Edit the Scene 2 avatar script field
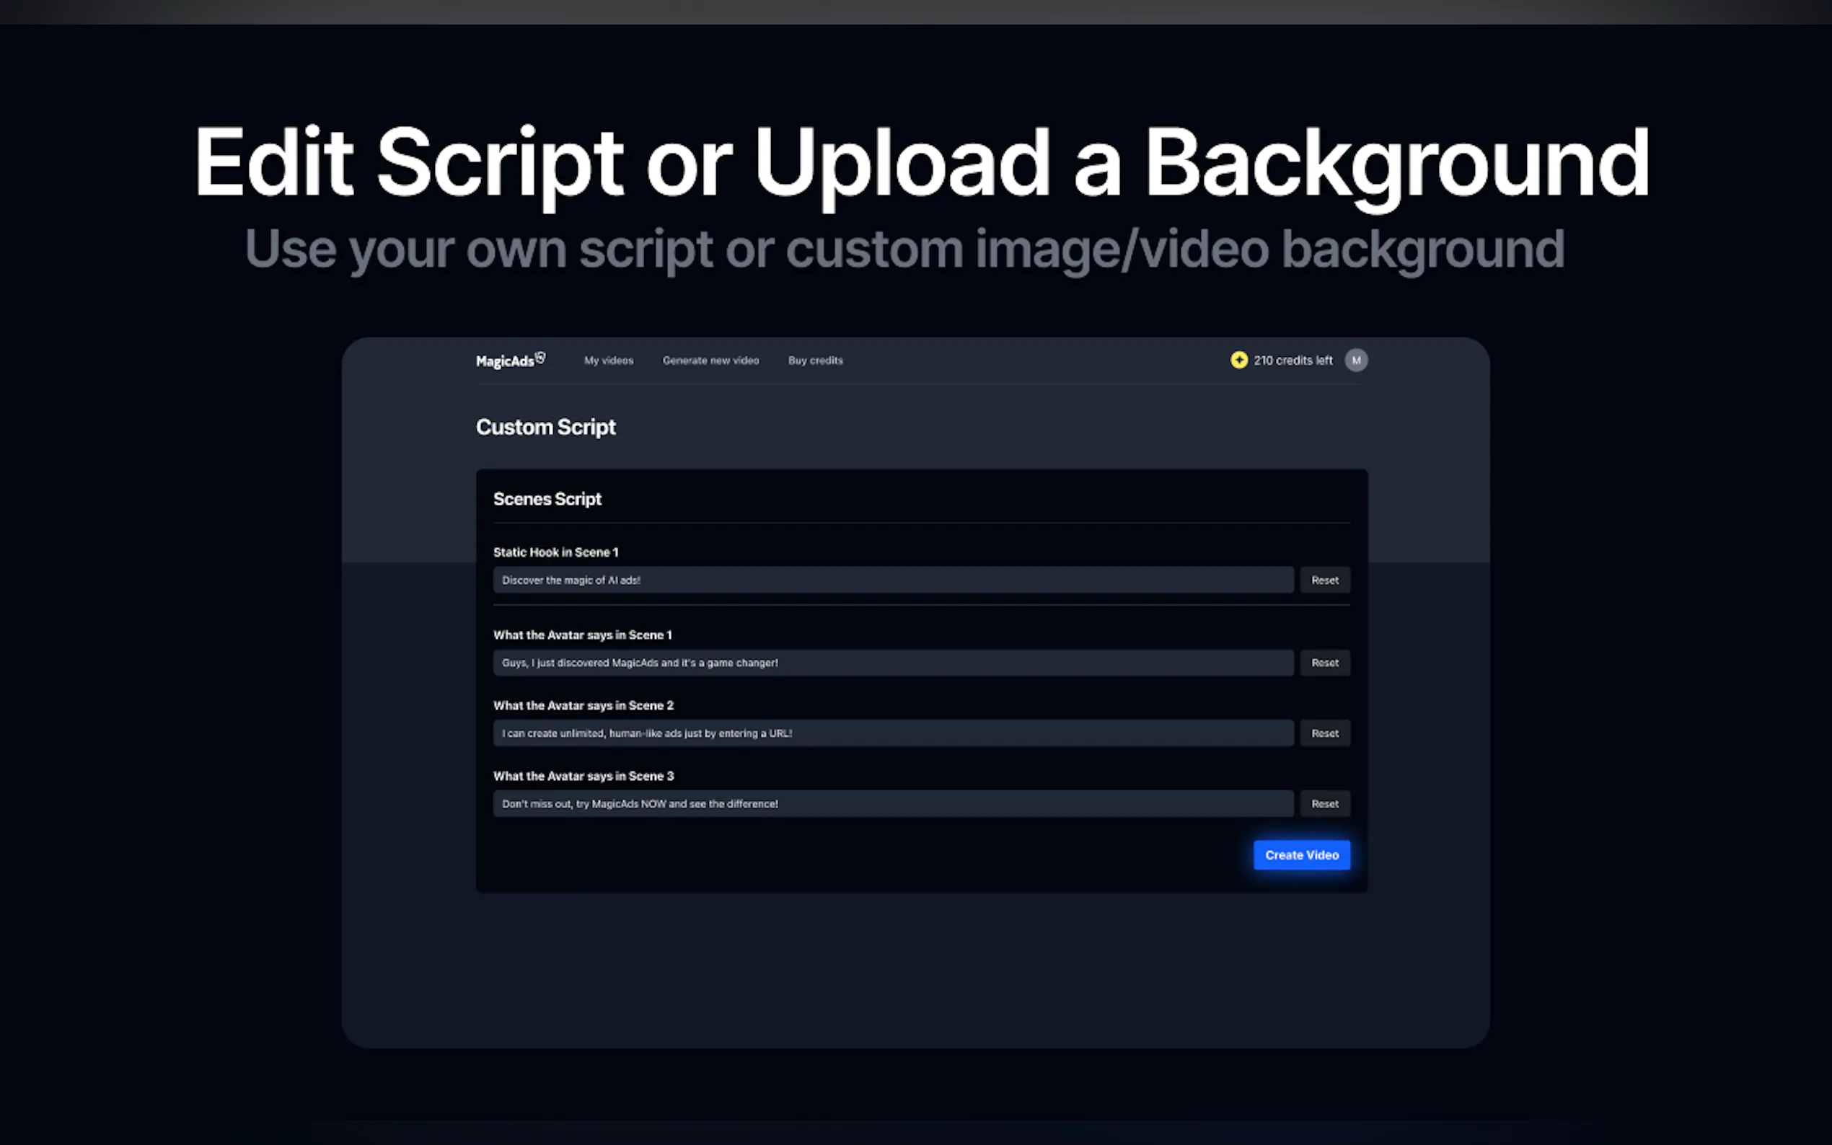The image size is (1832, 1145). (892, 733)
